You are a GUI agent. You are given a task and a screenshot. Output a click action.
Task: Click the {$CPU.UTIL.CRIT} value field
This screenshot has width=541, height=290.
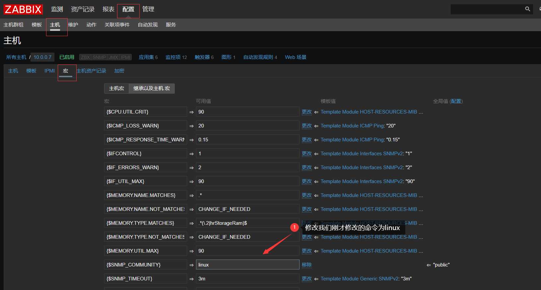tap(247, 112)
